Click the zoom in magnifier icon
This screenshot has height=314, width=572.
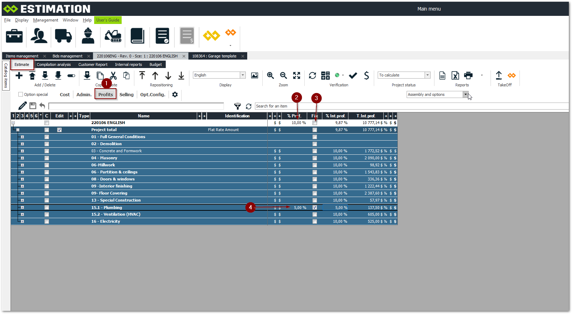pos(270,75)
